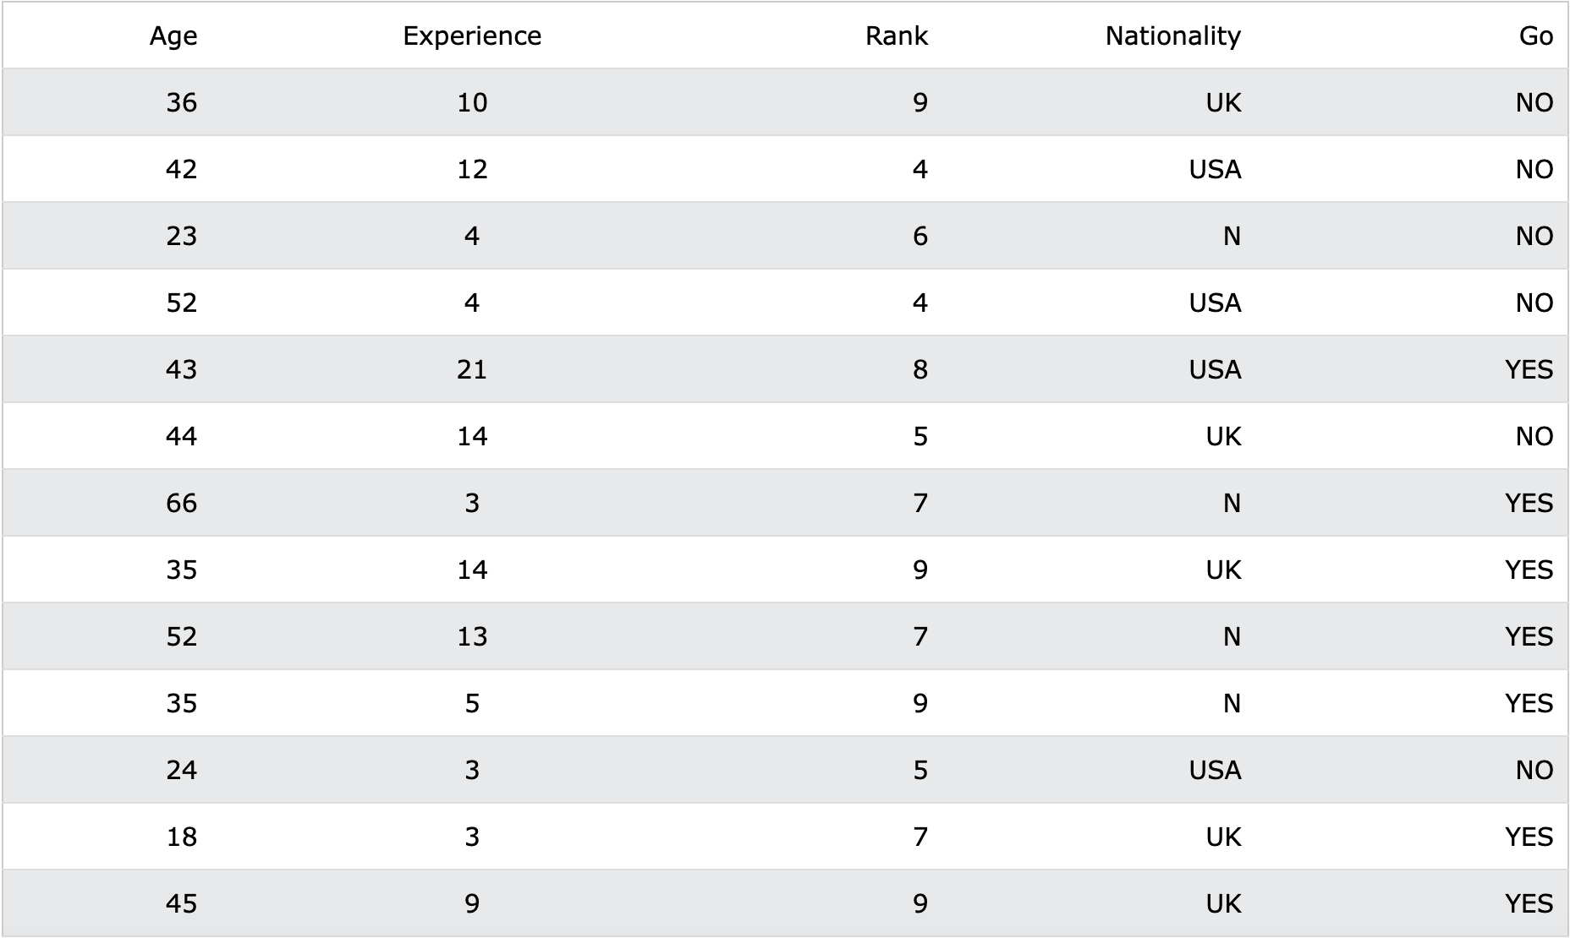Select the Experience cell showing 9
This screenshot has height=938, width=1570.
coord(472,903)
